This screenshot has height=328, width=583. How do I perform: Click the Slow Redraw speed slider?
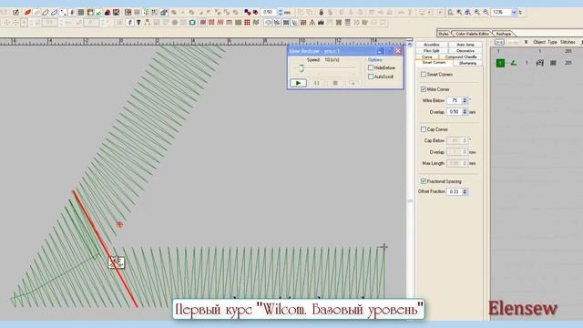point(302,68)
